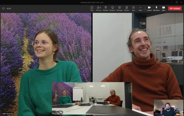Screen dimensions: 184x116
Task: Raise hand with Opsteken icon
Action: point(106,8)
